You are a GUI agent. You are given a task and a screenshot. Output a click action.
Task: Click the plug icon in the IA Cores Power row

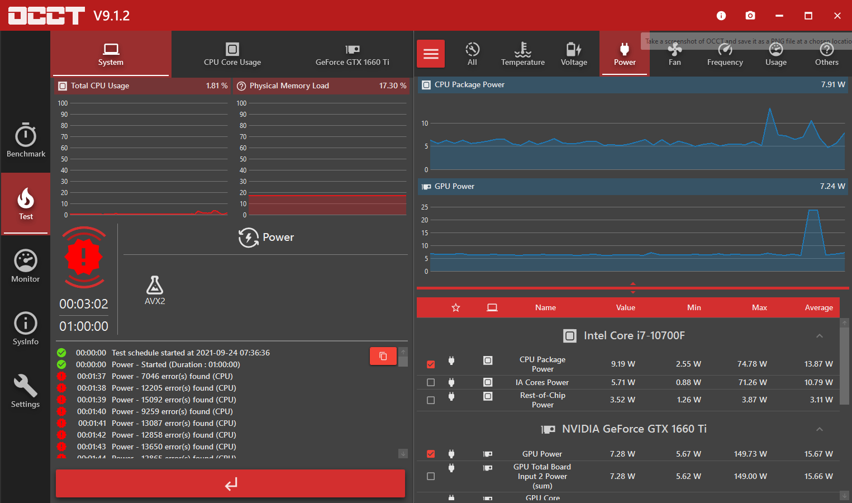451,382
